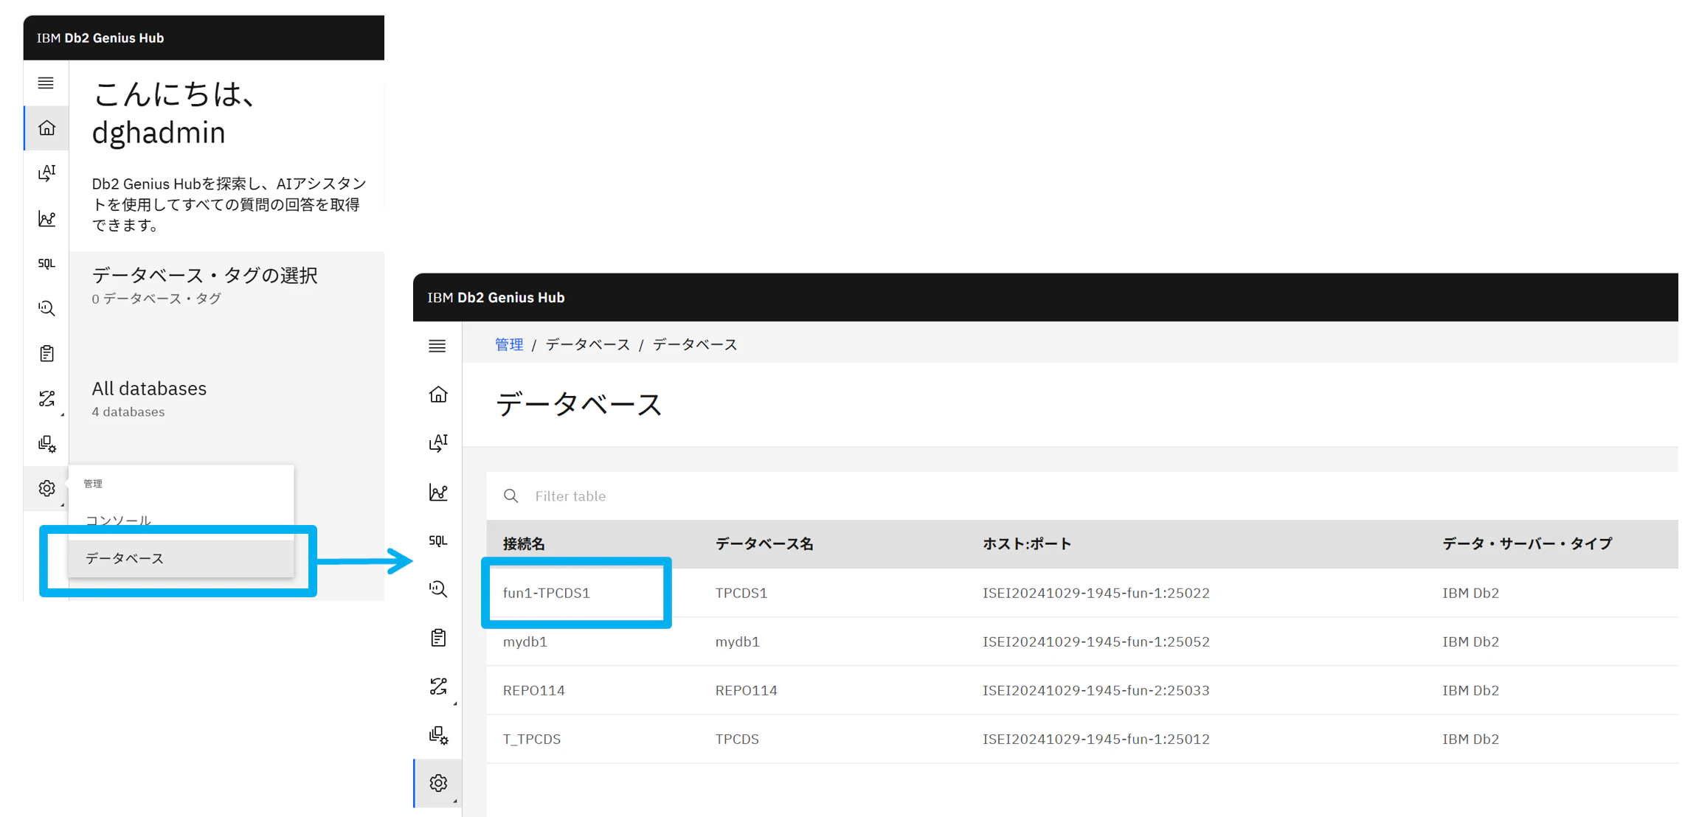Open mydb1 connection name
Screen dimensions: 1685x817
coord(525,642)
